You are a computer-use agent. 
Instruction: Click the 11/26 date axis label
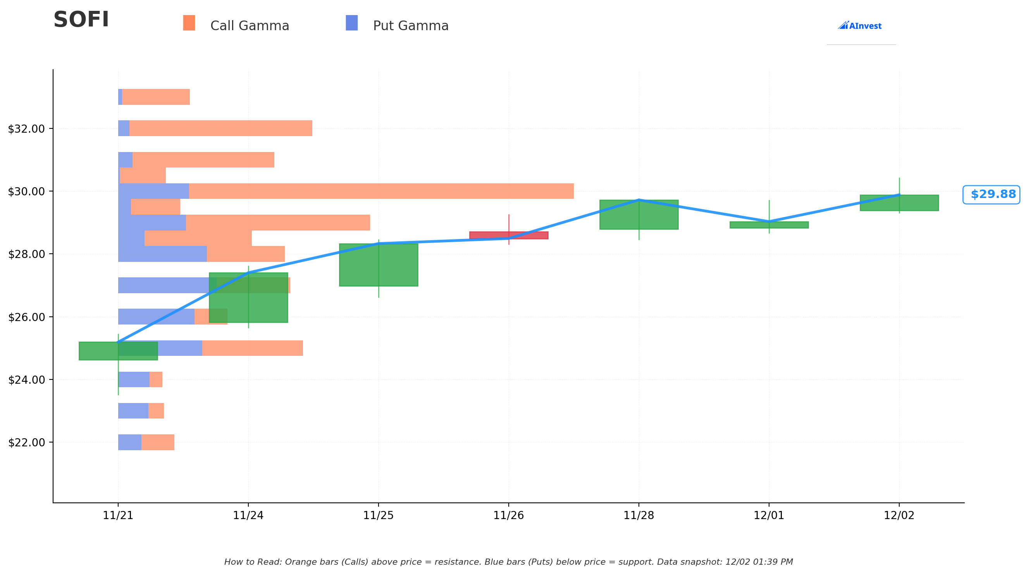pyautogui.click(x=509, y=515)
